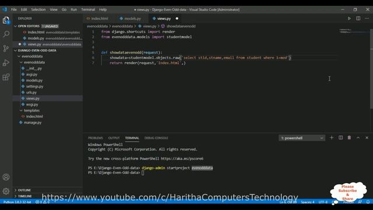The image size is (373, 210).
Task: Open the Extensions view icon
Action: coord(6,77)
